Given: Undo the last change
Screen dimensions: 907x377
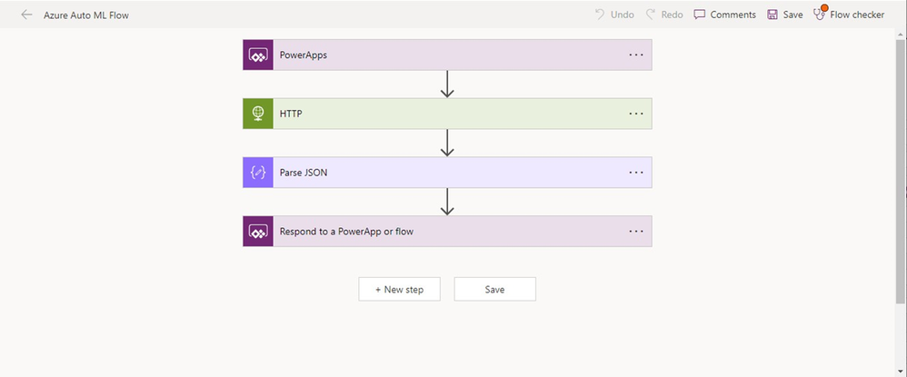Looking at the screenshot, I should [x=614, y=15].
